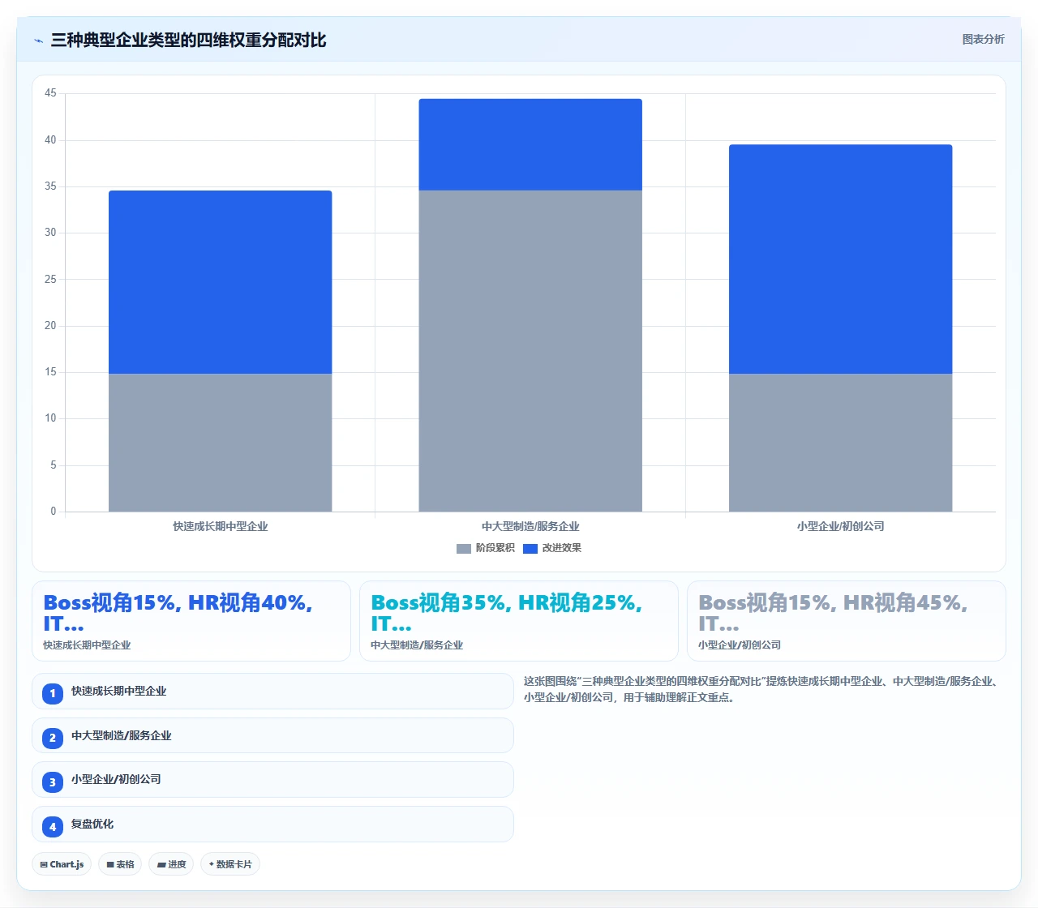Click the number 3 step badge

click(53, 782)
